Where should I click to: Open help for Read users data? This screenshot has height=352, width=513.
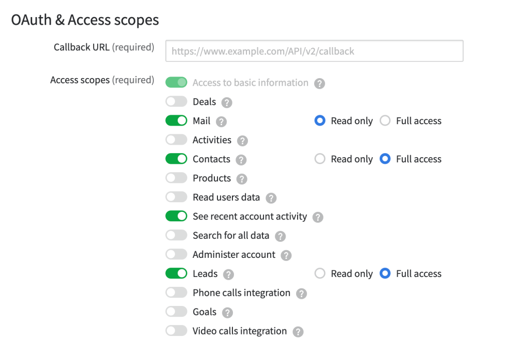coord(271,198)
